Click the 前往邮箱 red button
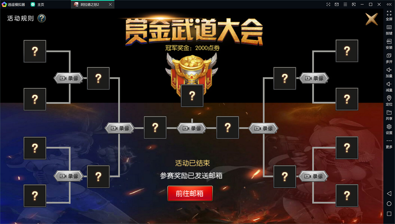Screen dimensions: 395x224 click(190, 193)
